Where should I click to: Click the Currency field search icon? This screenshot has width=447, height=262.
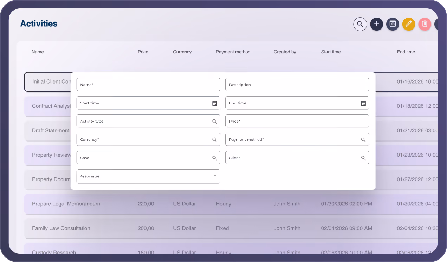pyautogui.click(x=215, y=140)
